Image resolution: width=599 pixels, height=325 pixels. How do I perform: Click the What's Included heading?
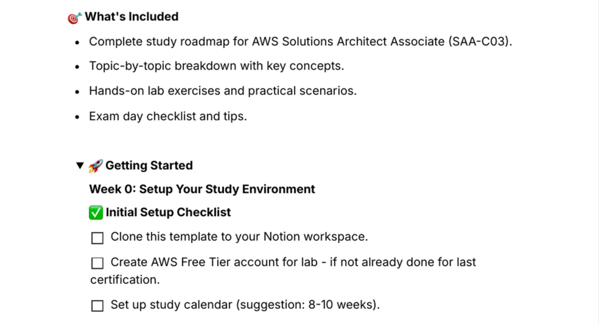(131, 17)
